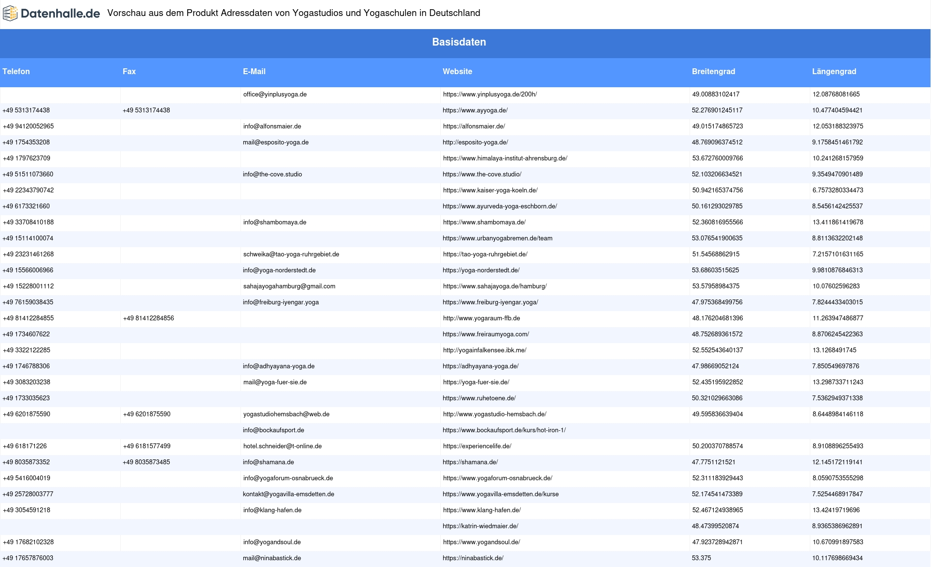Open bockaufsport.de/kurs/hot-iron-1/ website cell
Image resolution: width=931 pixels, height=567 pixels.
[504, 430]
